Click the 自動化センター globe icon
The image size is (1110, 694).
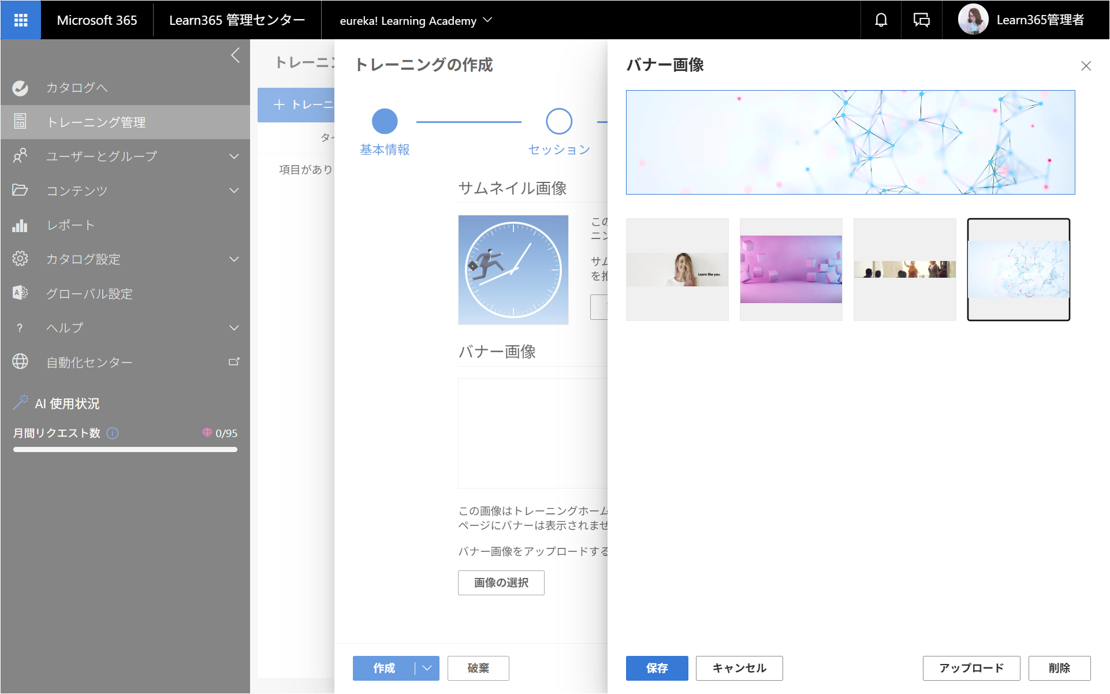click(x=20, y=361)
